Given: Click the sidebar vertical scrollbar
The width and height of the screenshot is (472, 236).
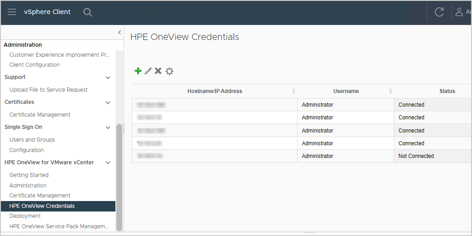Looking at the screenshot, I should coord(119,177).
